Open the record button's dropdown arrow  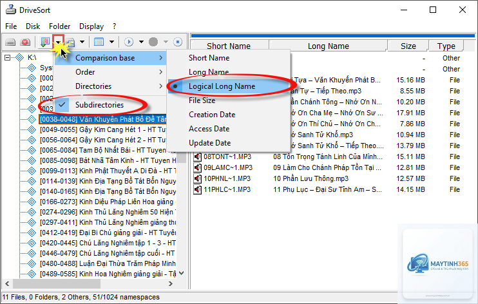point(166,42)
